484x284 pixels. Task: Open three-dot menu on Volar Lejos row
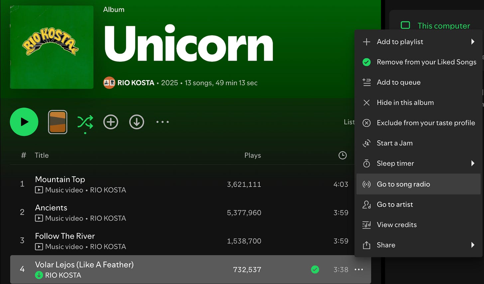(x=359, y=270)
